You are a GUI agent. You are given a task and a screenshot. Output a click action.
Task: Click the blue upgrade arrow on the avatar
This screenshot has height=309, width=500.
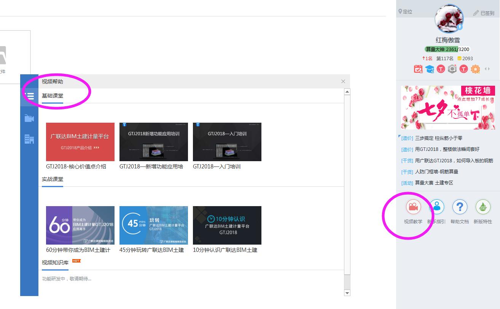pyautogui.click(x=460, y=27)
